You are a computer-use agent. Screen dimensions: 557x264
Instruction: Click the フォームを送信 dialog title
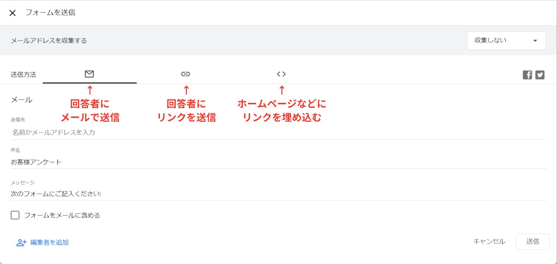[x=50, y=13]
